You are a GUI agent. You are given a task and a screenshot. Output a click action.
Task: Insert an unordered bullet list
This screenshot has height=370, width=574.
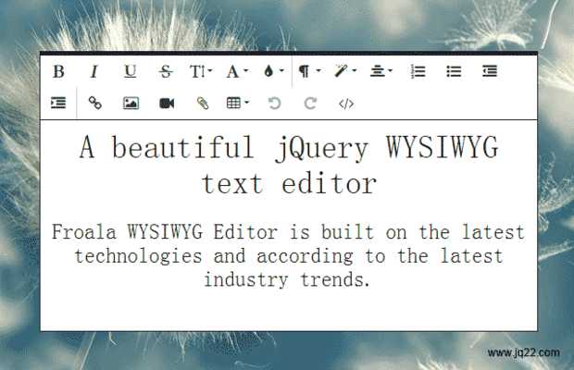click(454, 71)
